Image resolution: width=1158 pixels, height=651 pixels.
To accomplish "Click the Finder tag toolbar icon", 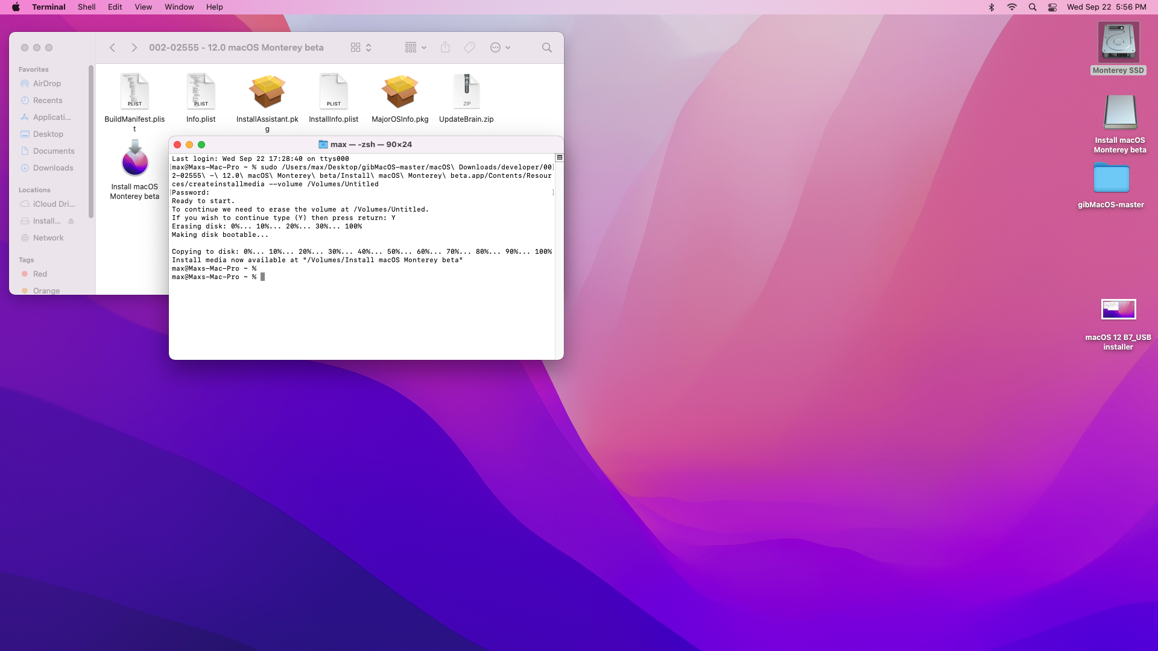I will (x=469, y=48).
